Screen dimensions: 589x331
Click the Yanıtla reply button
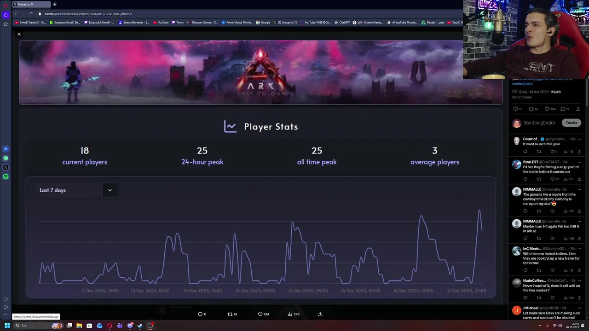[x=571, y=123]
